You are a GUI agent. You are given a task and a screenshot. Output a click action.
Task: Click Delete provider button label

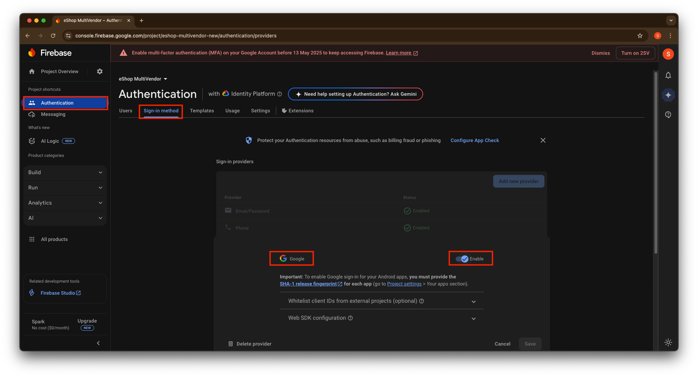(254, 344)
